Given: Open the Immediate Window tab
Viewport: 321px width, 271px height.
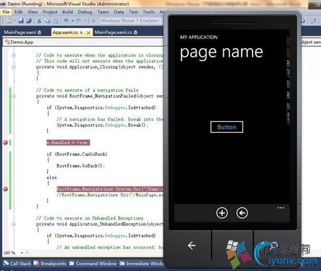Looking at the screenshot, I should [141, 263].
